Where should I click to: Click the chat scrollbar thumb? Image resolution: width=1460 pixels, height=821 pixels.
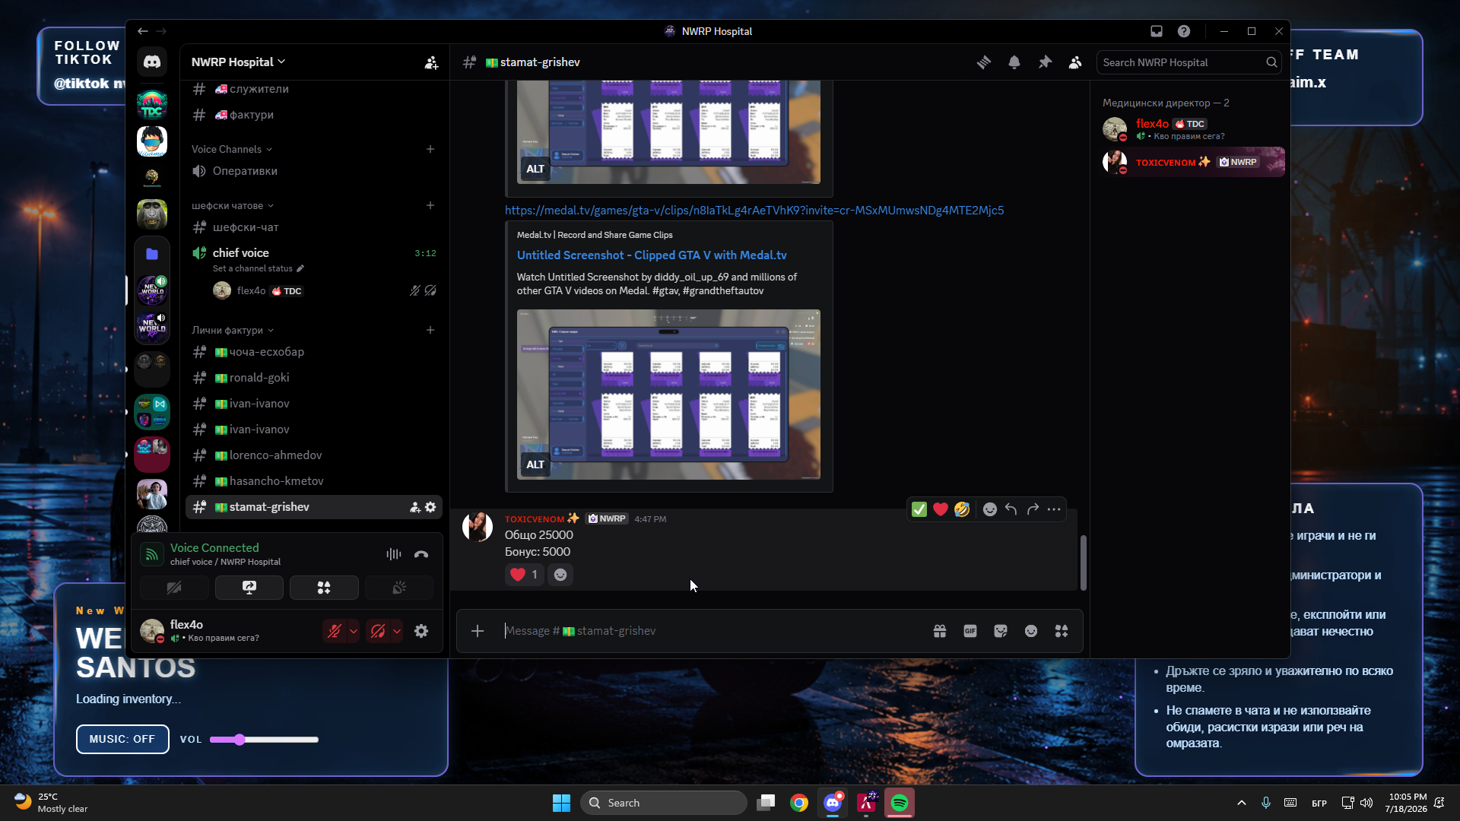pyautogui.click(x=1083, y=563)
